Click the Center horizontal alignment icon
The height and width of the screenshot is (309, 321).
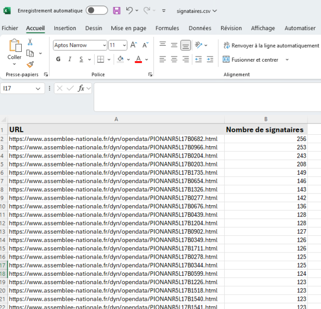pyautogui.click(x=174, y=60)
